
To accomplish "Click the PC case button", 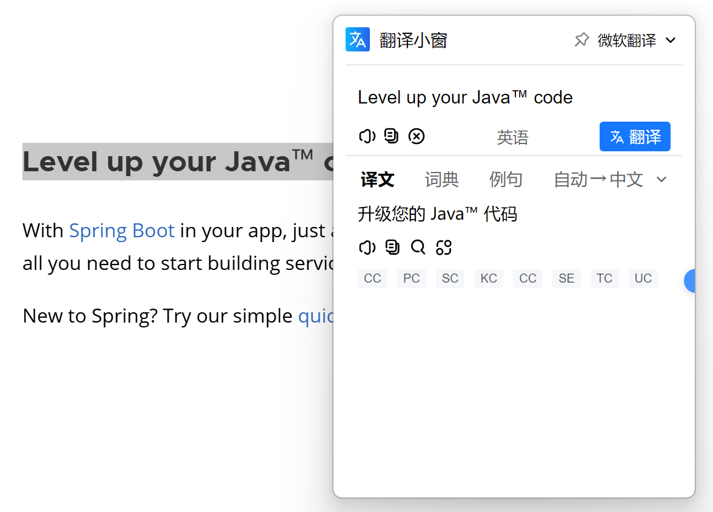I will [412, 278].
